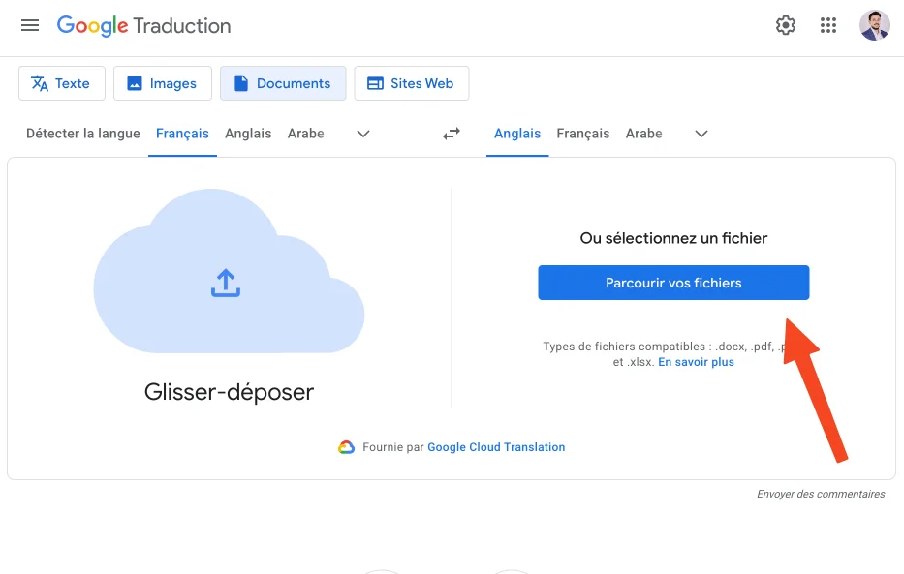904x574 pixels.
Task: Expand the target languages dropdown chevron
Action: tap(701, 135)
